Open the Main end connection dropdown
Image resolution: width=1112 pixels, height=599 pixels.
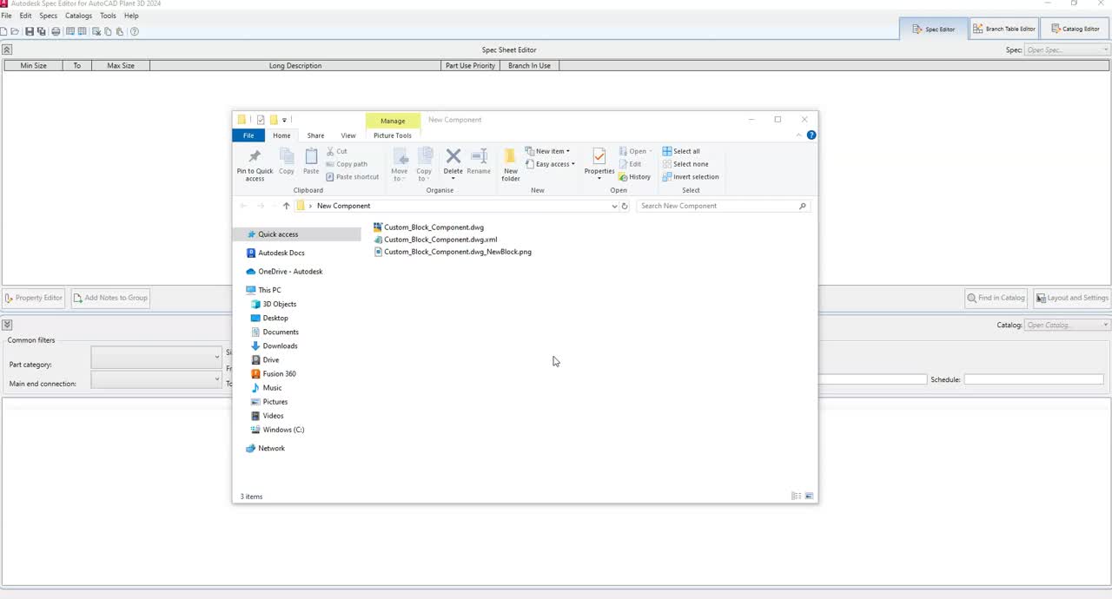tap(156, 379)
